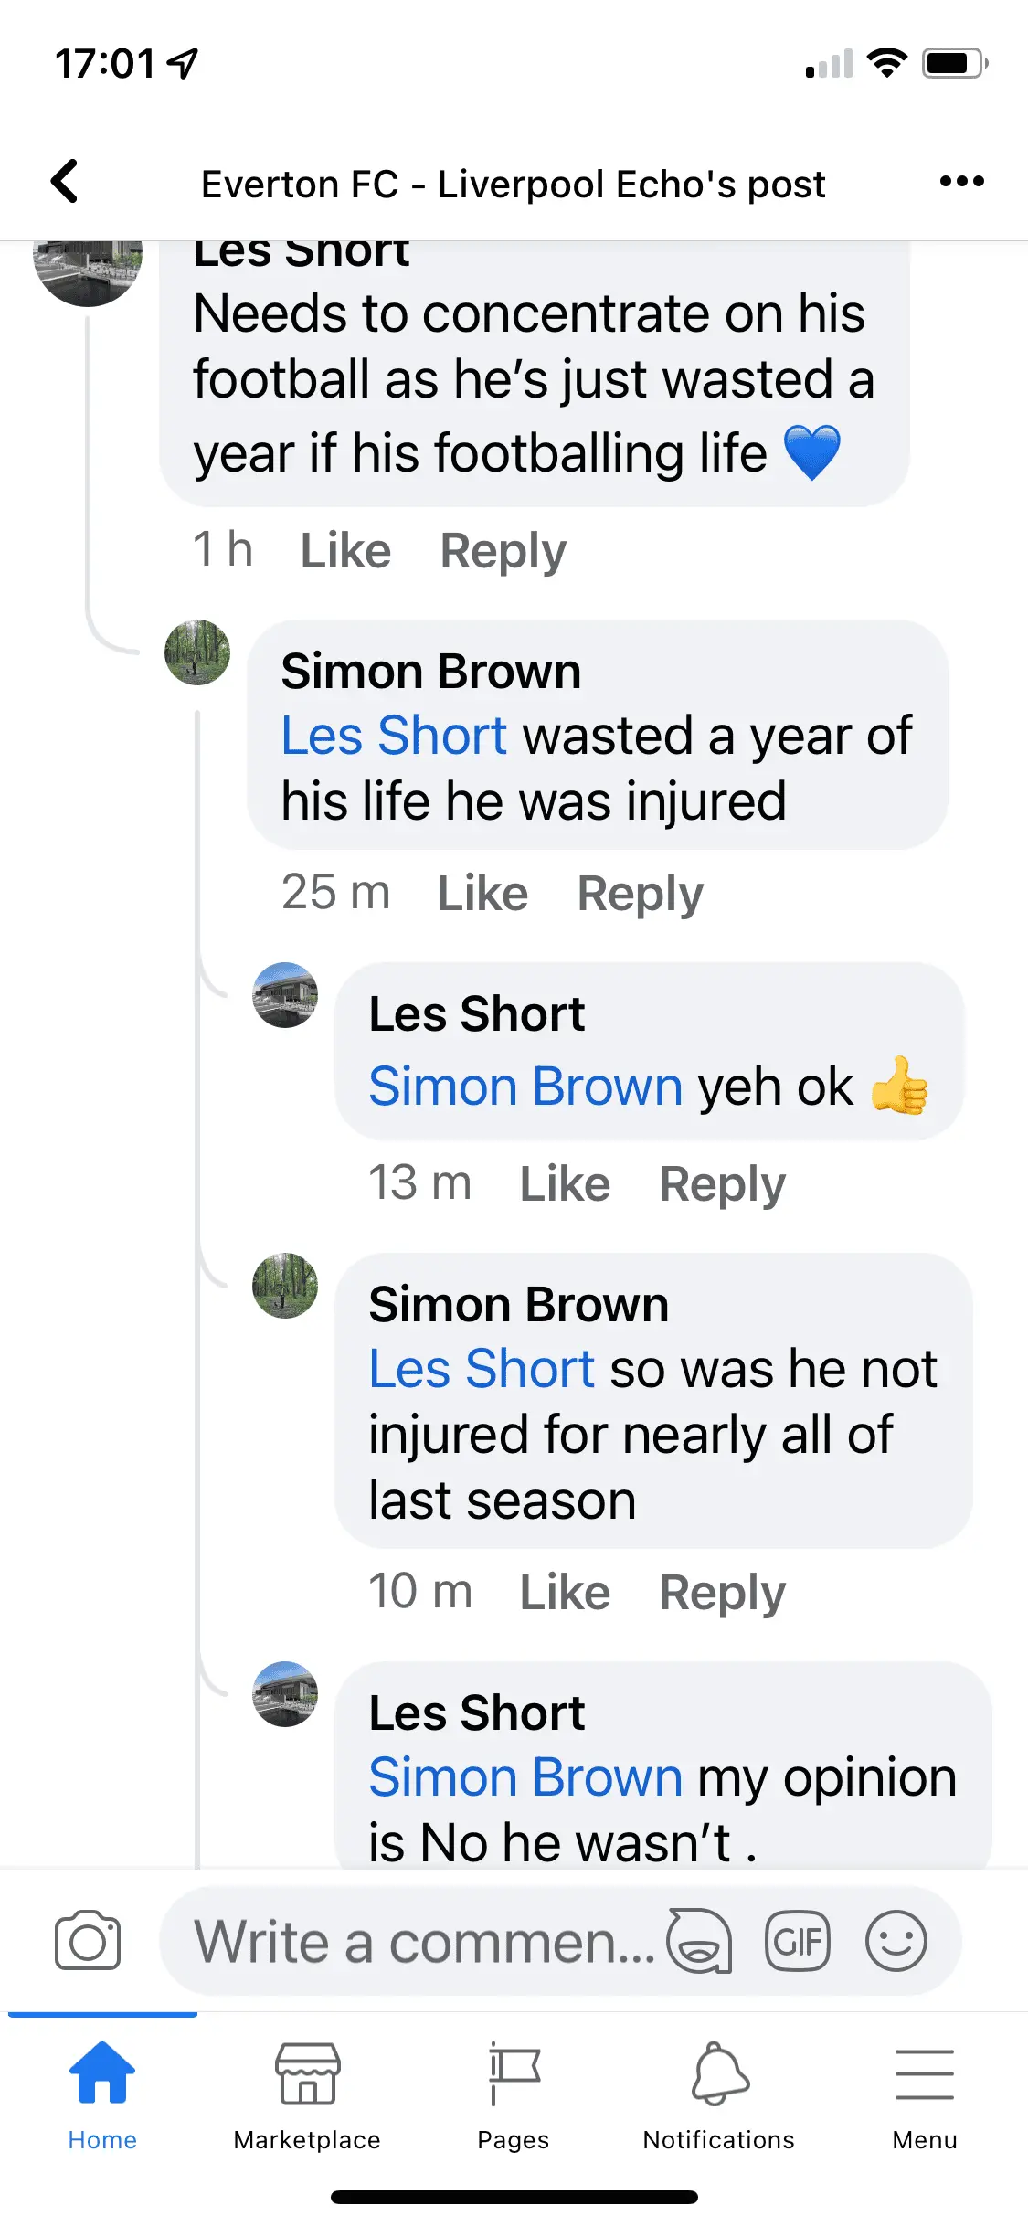The height and width of the screenshot is (2226, 1028).
Task: Open the three-dot post options menu
Action: 961,181
